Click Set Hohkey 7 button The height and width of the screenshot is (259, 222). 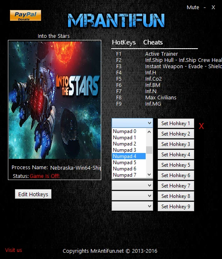176,186
